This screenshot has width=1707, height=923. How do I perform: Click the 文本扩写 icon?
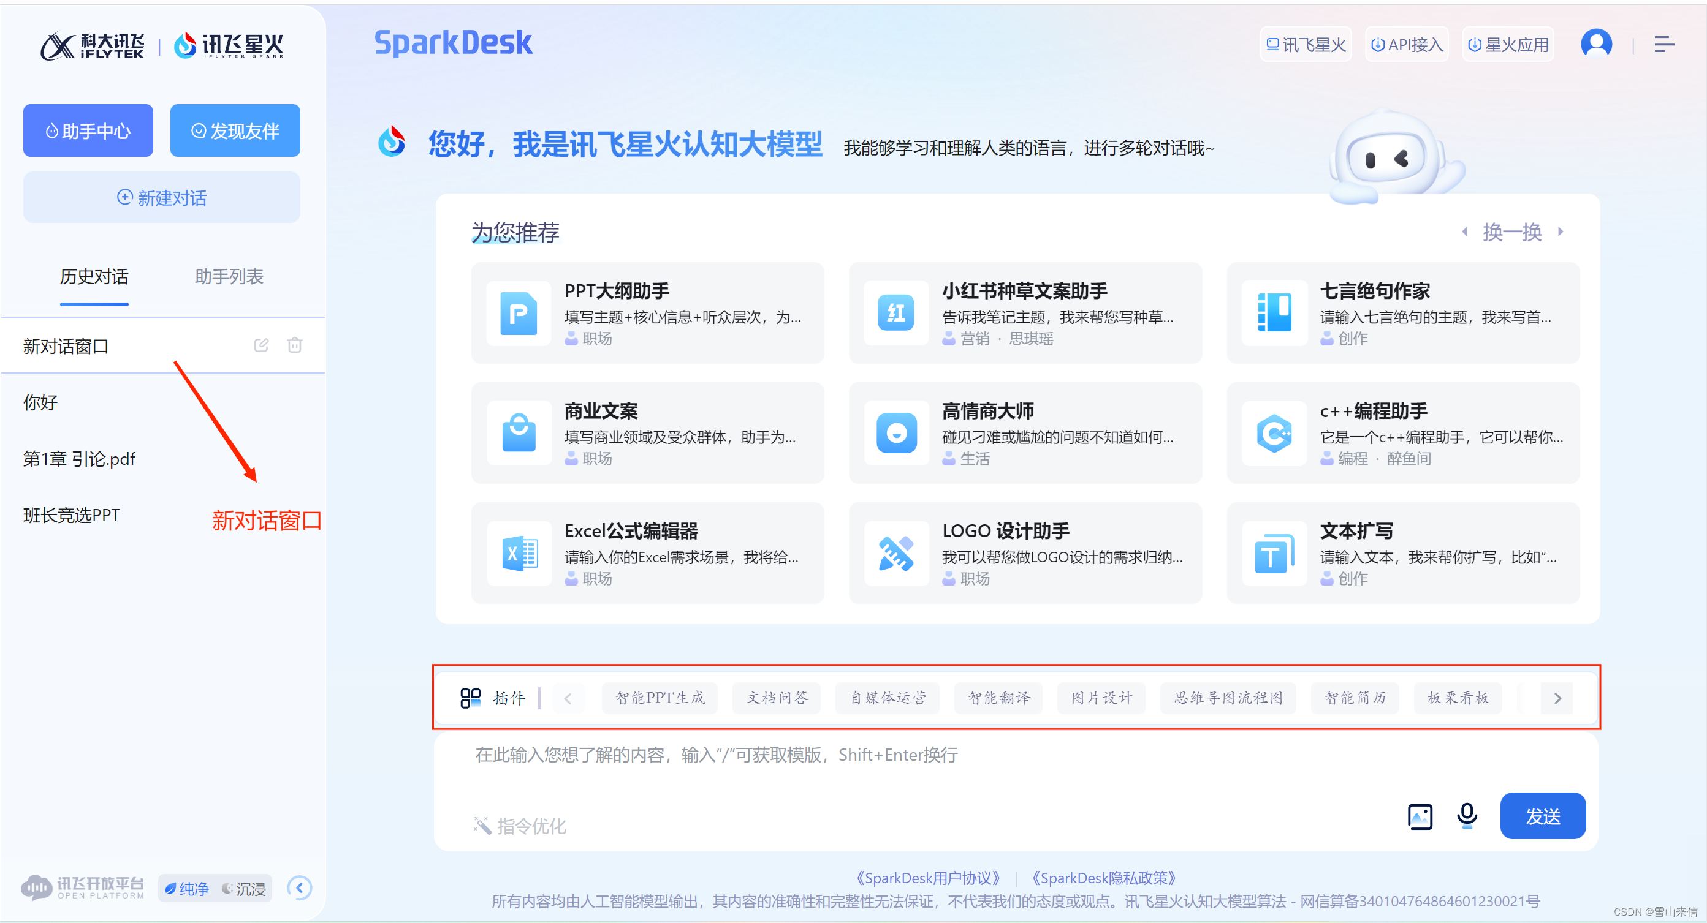click(1274, 553)
